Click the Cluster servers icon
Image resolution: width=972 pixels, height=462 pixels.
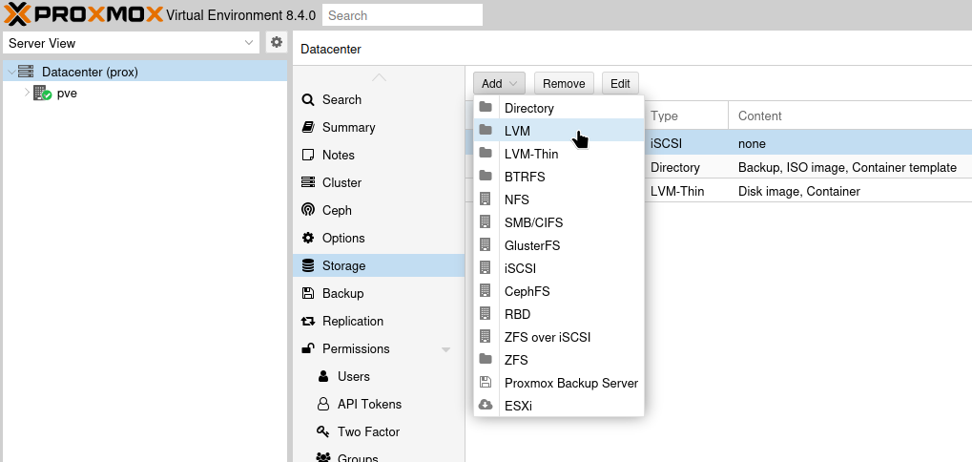(307, 182)
